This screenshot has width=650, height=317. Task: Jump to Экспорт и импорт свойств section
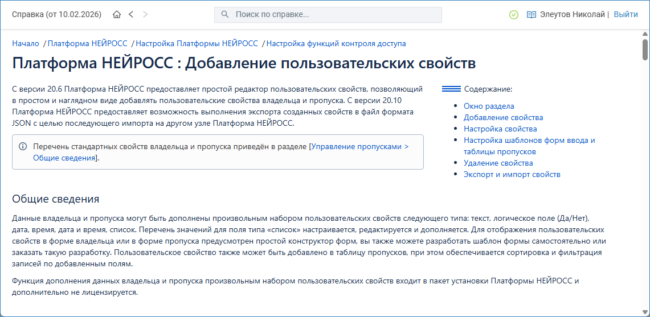pyautogui.click(x=512, y=174)
